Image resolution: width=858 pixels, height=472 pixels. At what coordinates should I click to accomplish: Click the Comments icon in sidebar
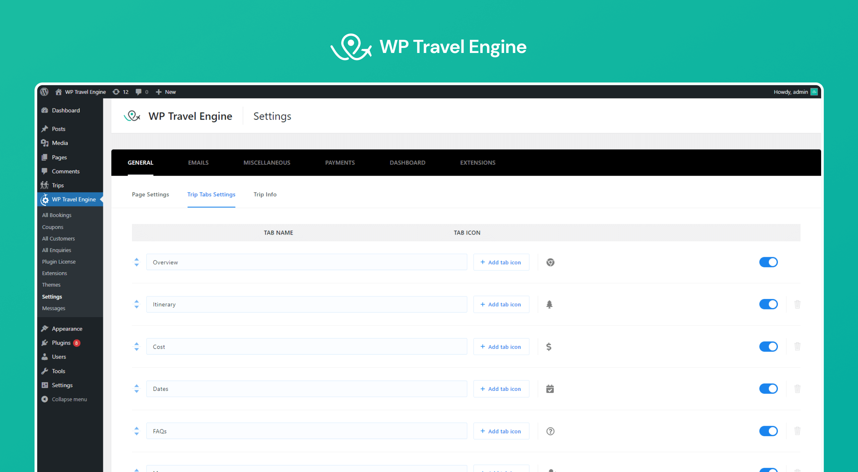click(45, 171)
